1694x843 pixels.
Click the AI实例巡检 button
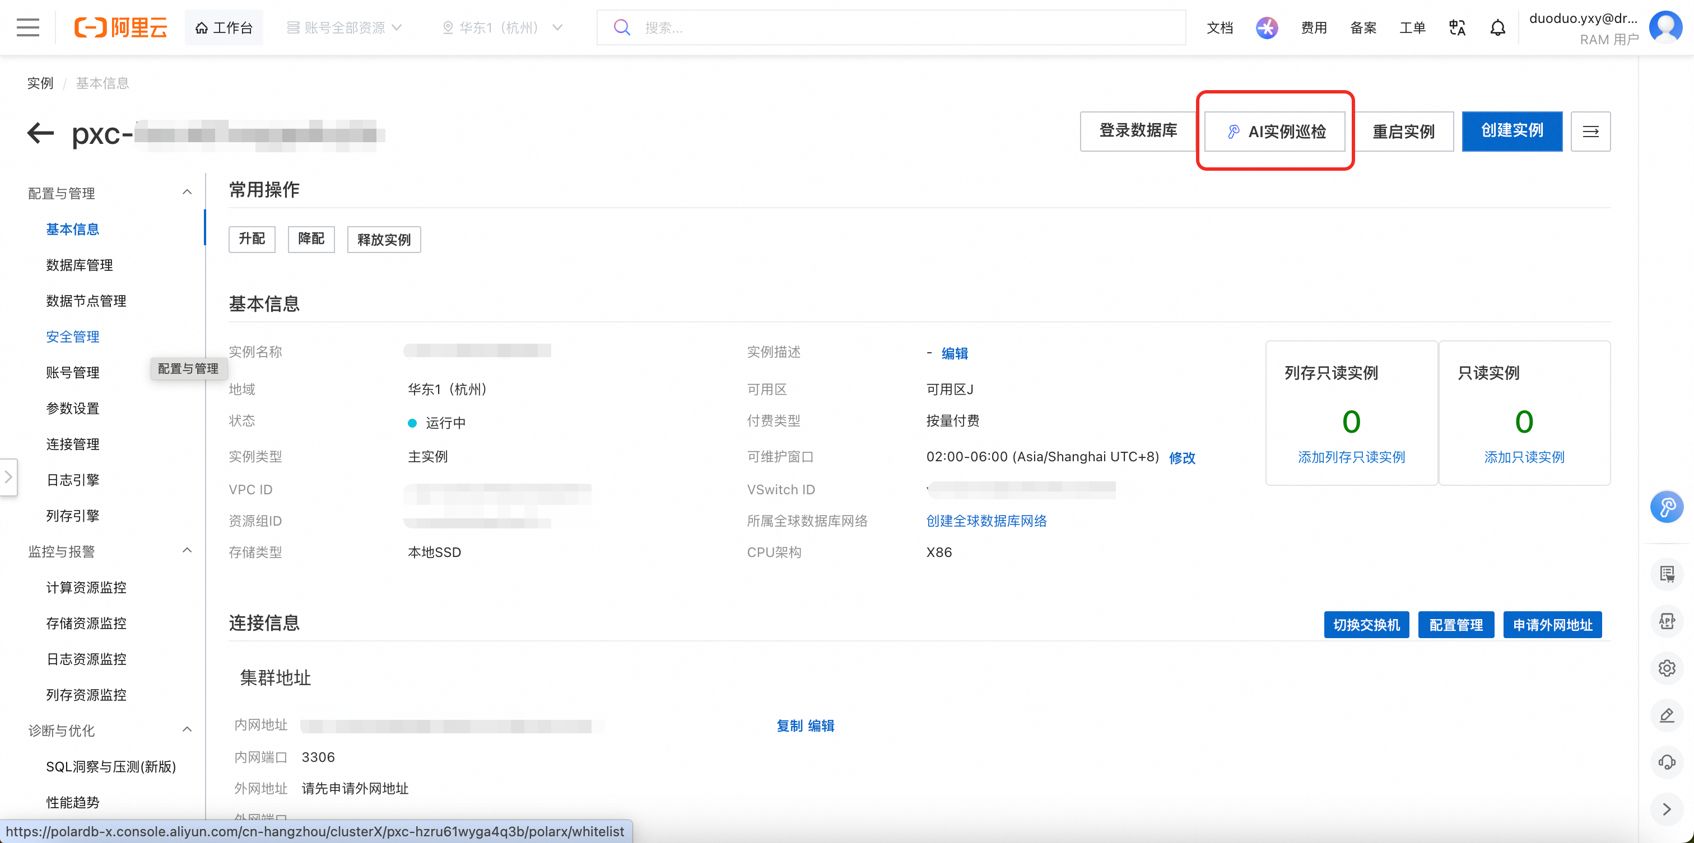click(1274, 132)
